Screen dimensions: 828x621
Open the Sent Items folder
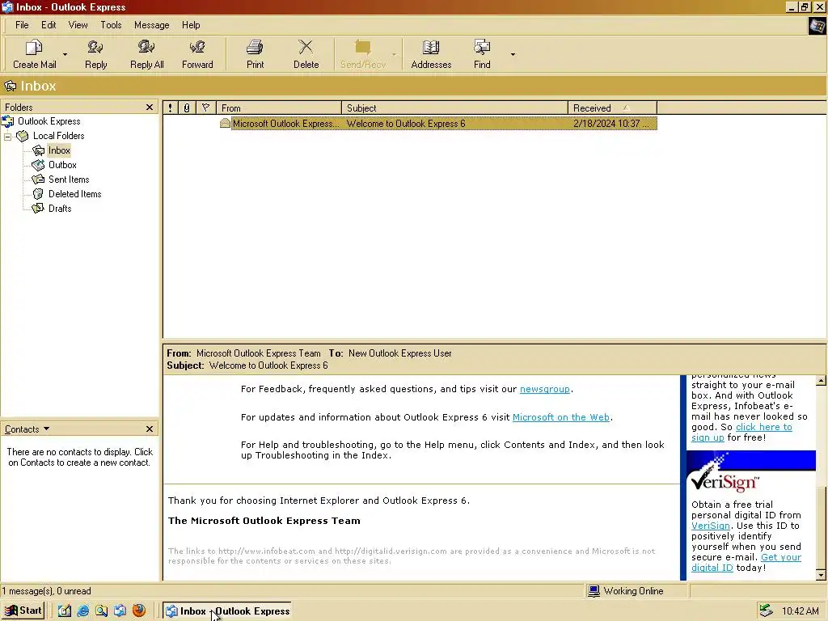pyautogui.click(x=69, y=180)
